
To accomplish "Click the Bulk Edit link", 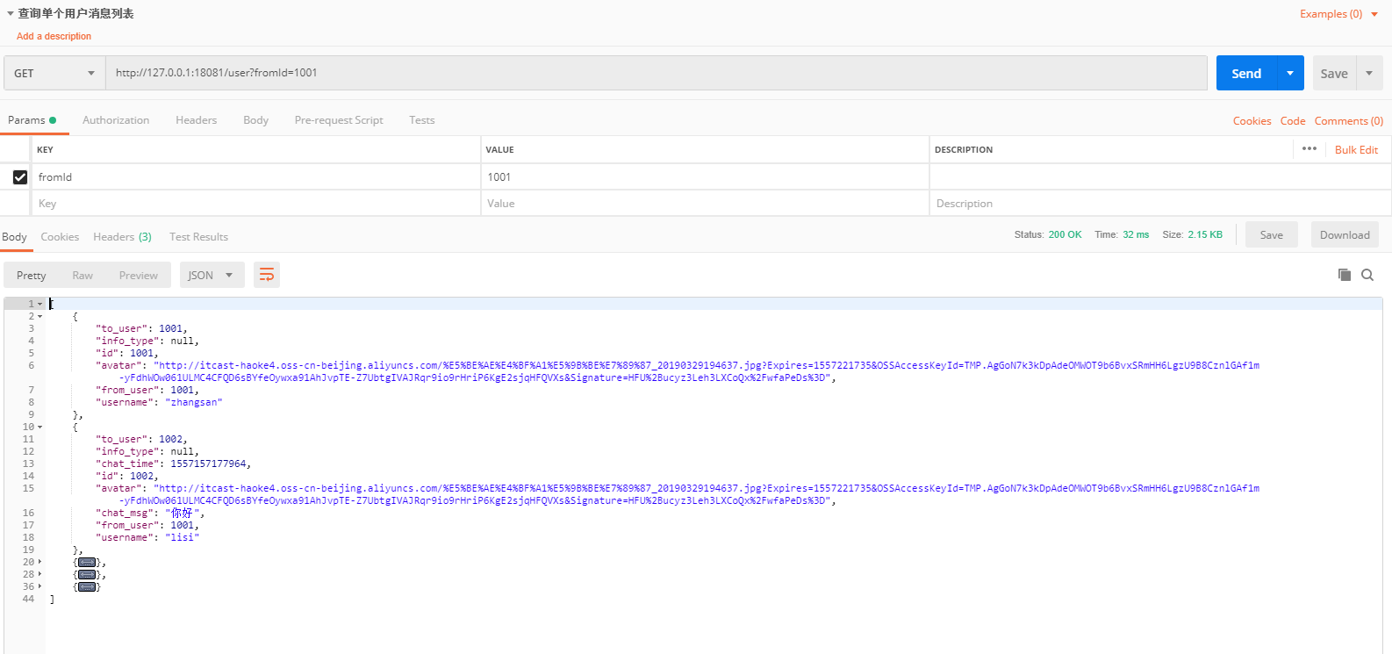I will pos(1356,150).
